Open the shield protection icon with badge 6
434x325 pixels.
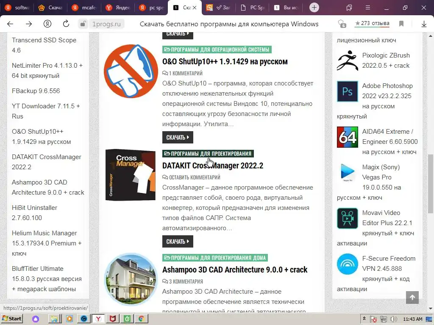(x=342, y=24)
